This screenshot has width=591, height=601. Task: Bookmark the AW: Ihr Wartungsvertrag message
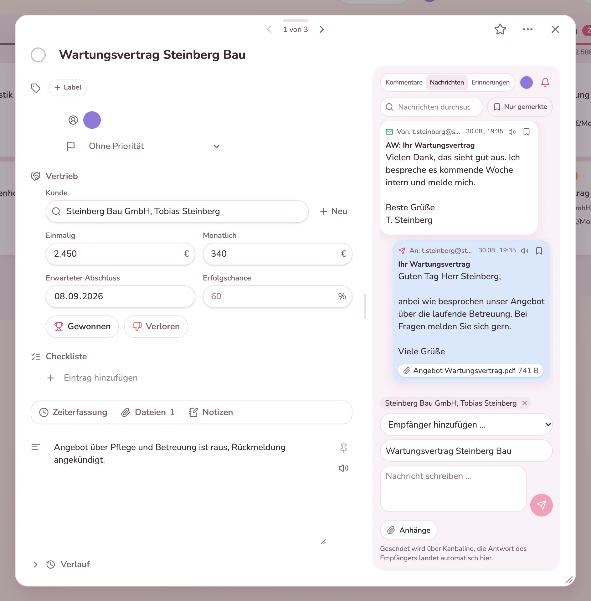click(527, 132)
